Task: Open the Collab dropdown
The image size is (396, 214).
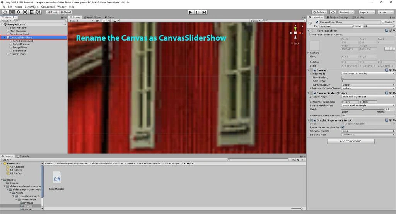Action: click(319, 12)
